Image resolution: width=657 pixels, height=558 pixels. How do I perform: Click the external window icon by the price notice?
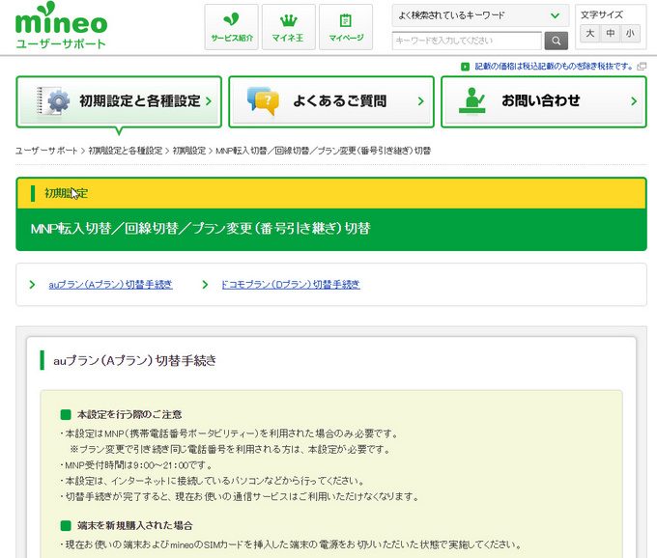pos(642,67)
